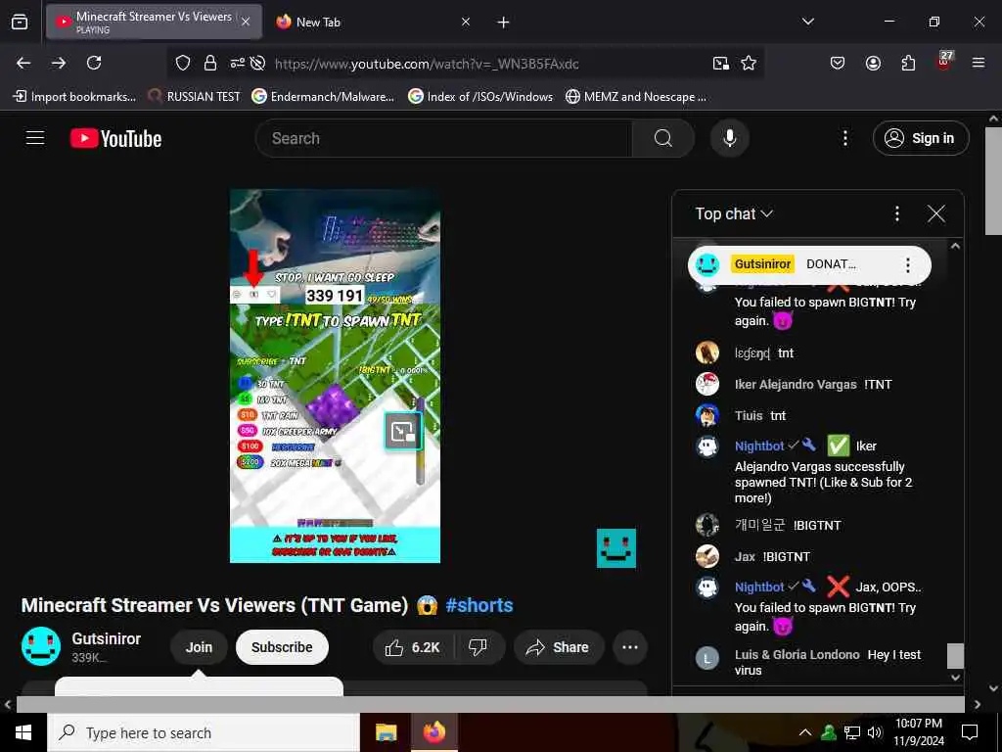The width and height of the screenshot is (1002, 752).
Task: Open pinned Gutsiniror donation message
Action: pos(809,264)
